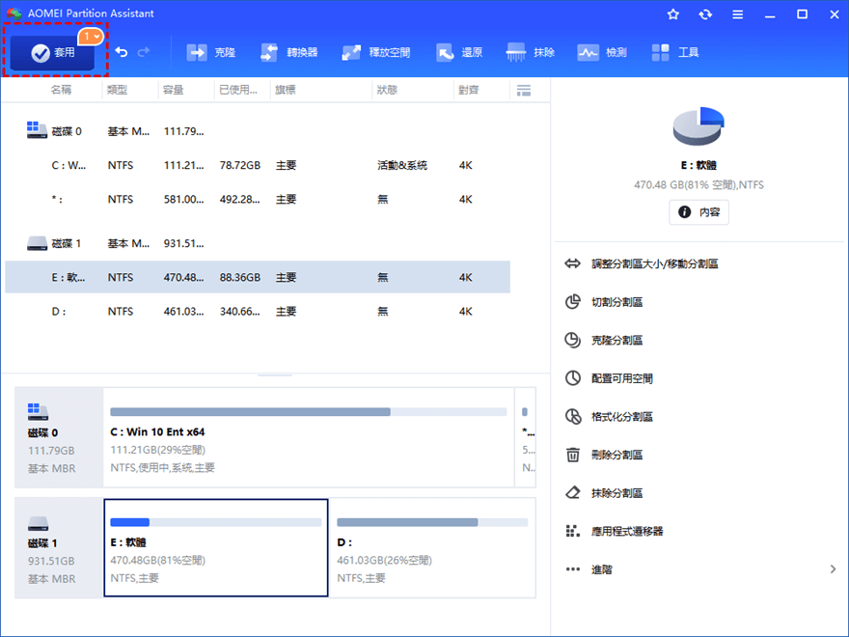849x637 pixels.
Task: Click the resize/move partition arrows icon
Action: (x=572, y=263)
